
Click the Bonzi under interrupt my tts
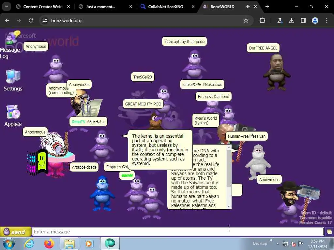(194, 65)
